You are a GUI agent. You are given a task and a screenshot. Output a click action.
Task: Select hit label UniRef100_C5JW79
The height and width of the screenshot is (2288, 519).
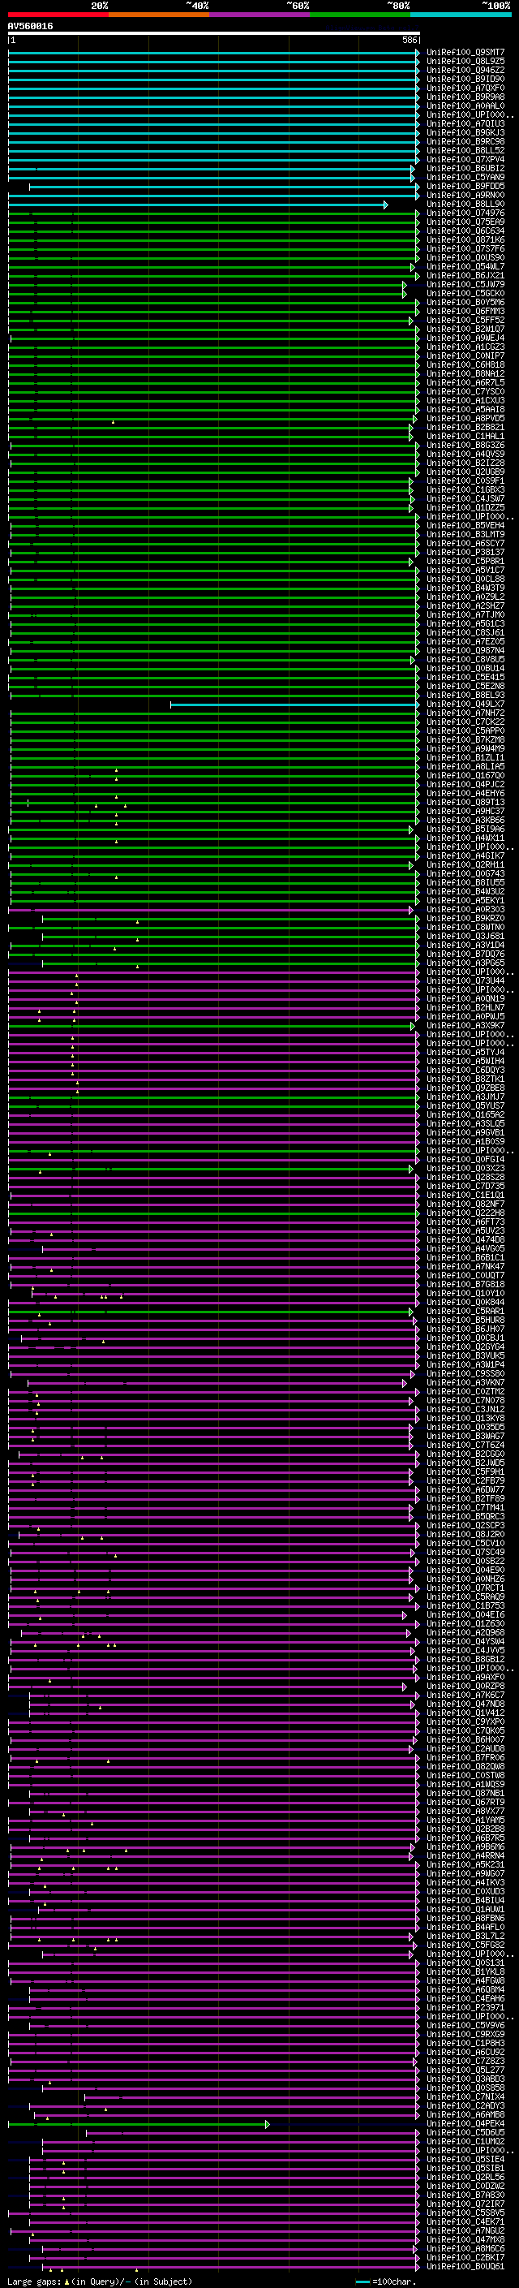(465, 284)
